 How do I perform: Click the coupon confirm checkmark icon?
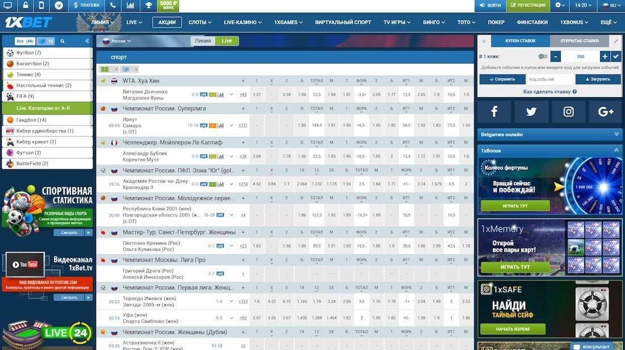click(616, 57)
